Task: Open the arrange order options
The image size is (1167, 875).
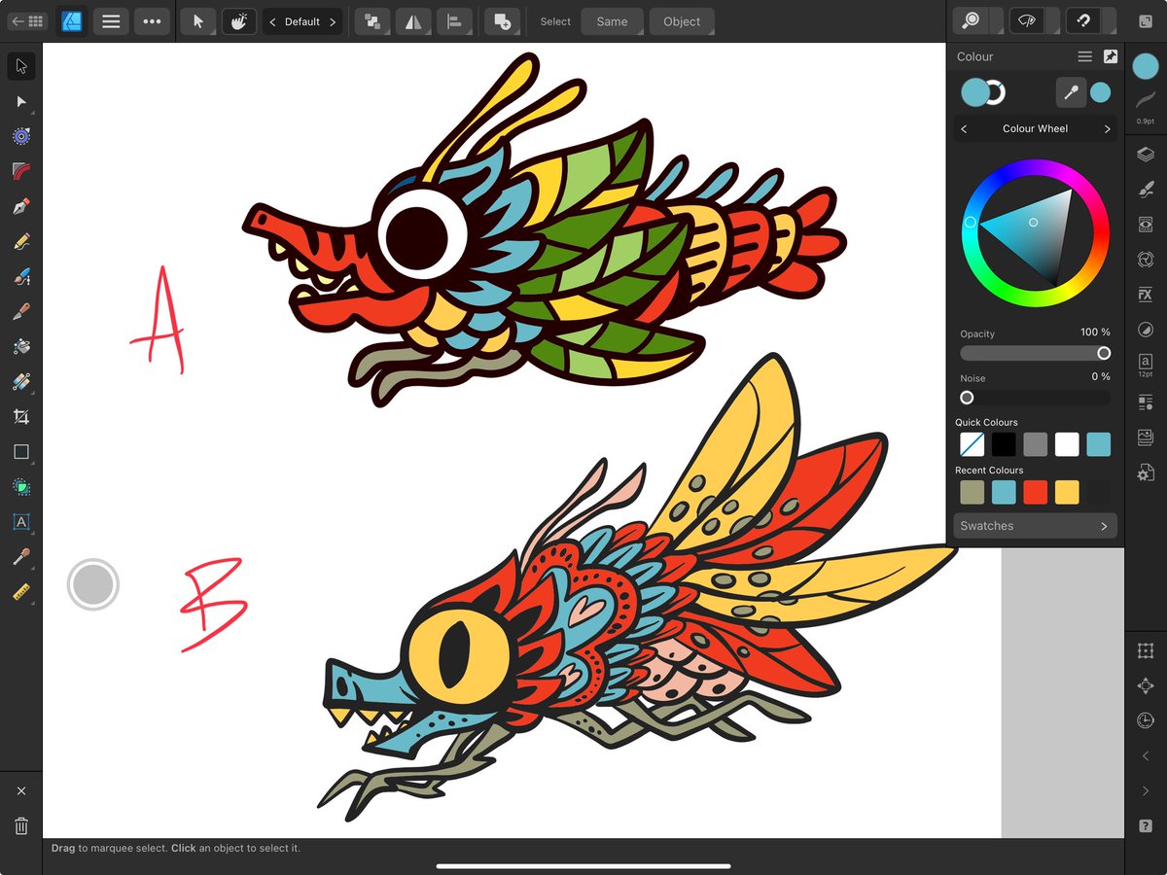Action: click(372, 20)
